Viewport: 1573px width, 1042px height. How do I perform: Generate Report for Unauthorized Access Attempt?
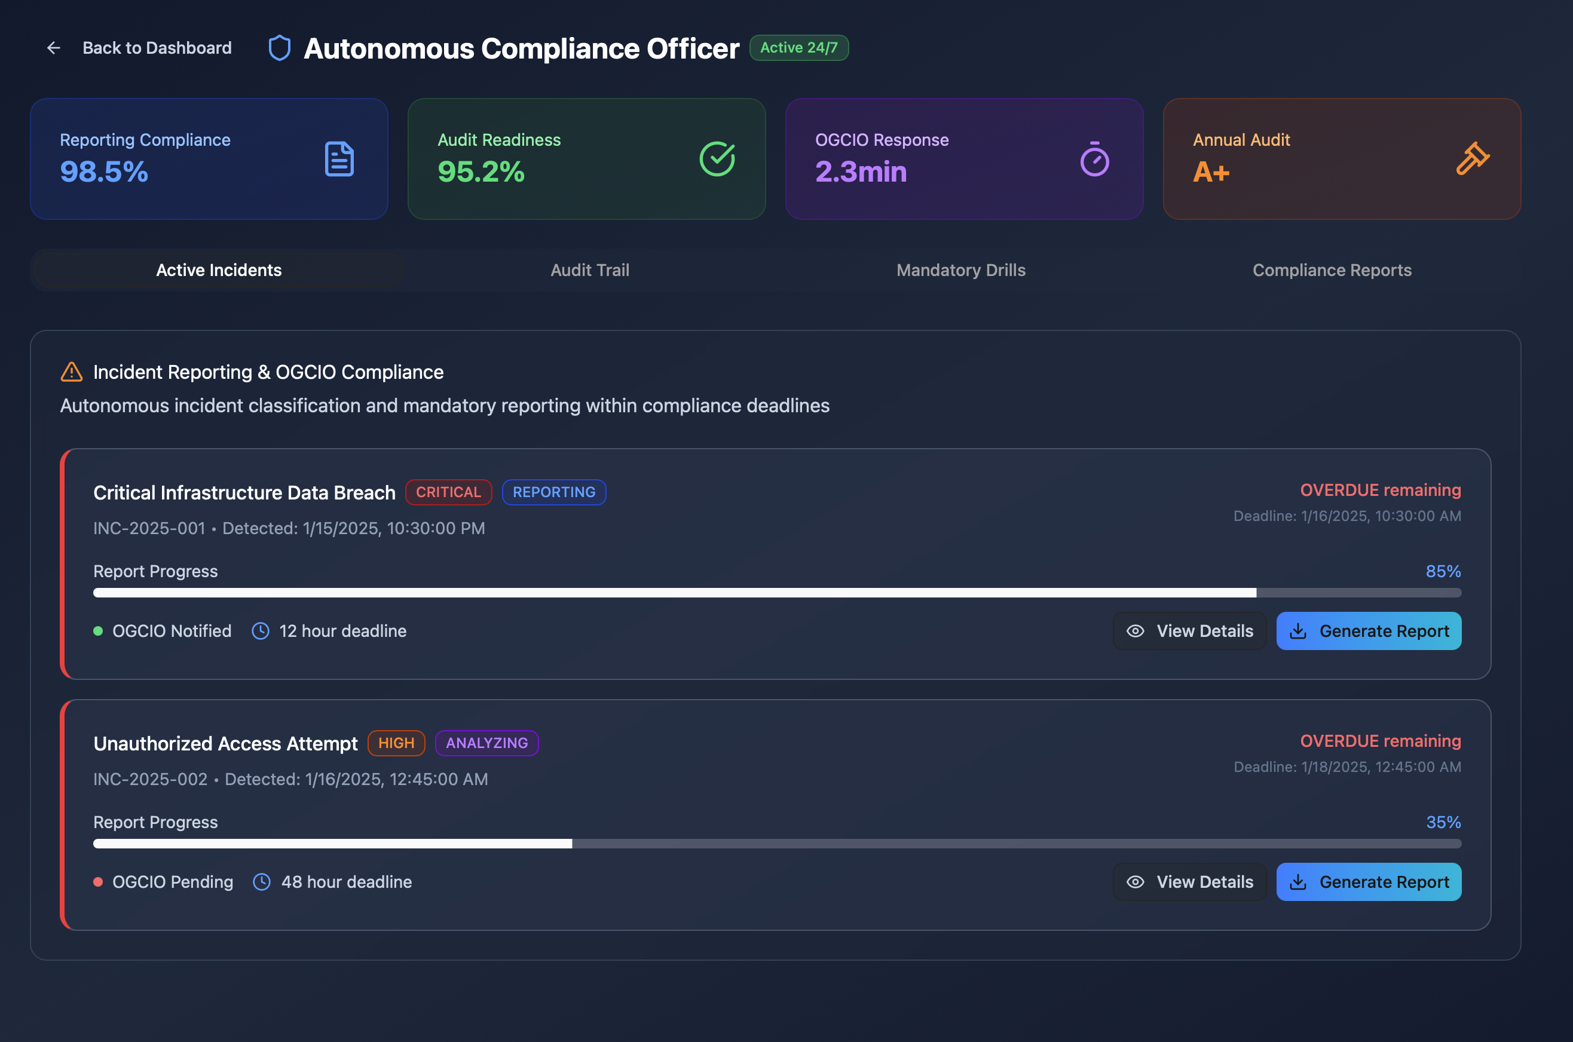point(1369,882)
